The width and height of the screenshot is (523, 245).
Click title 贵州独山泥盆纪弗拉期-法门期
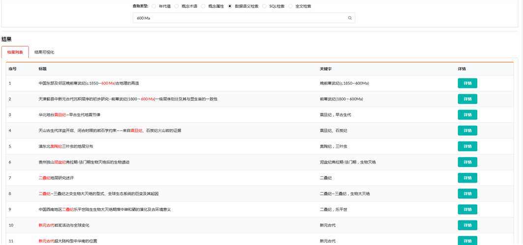(x=84, y=162)
